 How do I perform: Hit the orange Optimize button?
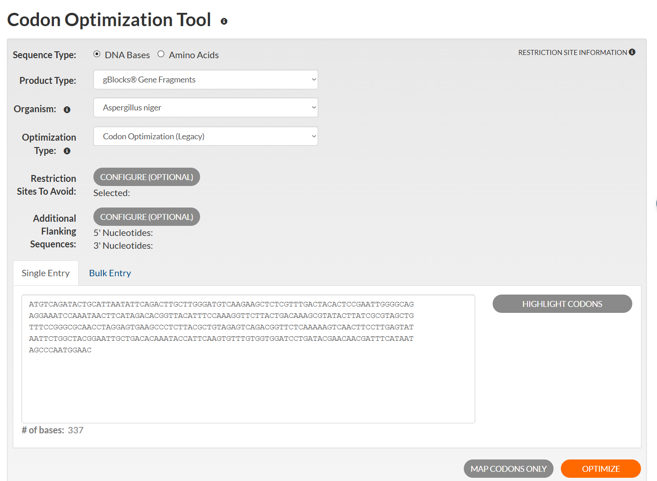(600, 469)
